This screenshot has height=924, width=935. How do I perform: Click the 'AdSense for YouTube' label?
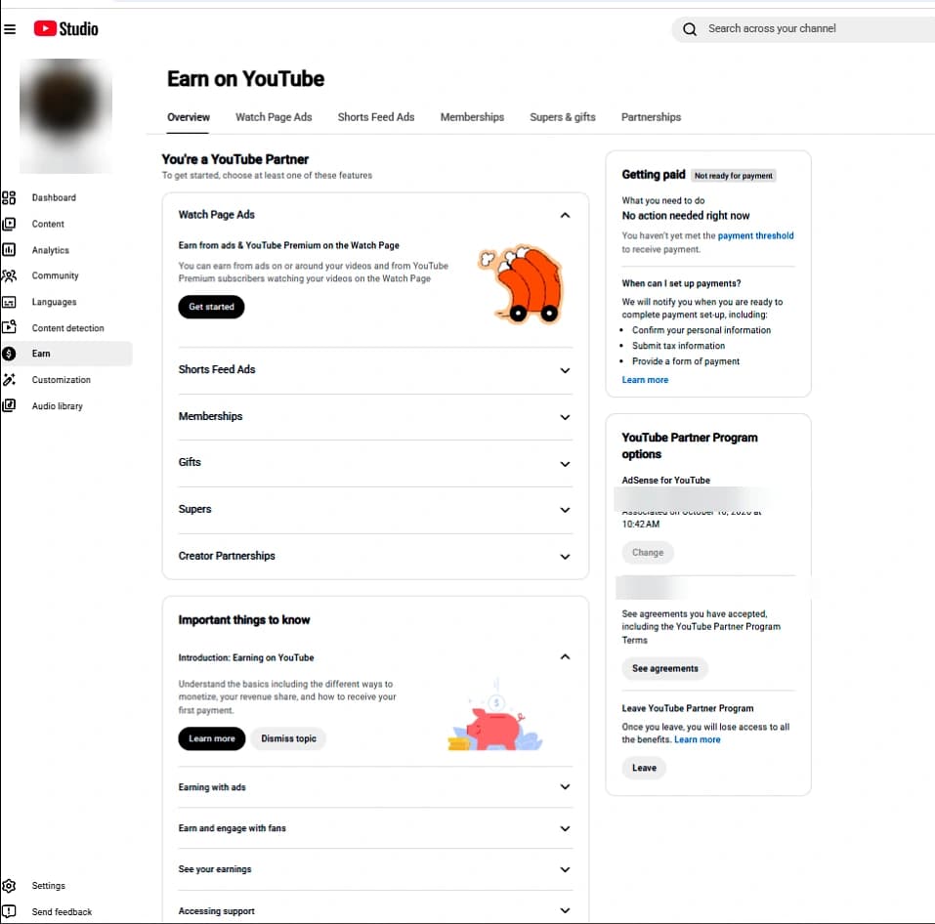[665, 480]
